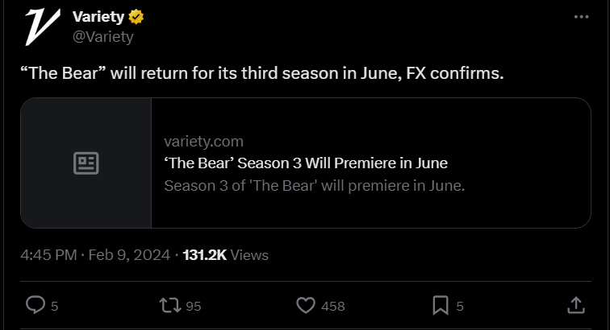View the 131.2K Views analytics
The image size is (610, 330).
coord(226,255)
